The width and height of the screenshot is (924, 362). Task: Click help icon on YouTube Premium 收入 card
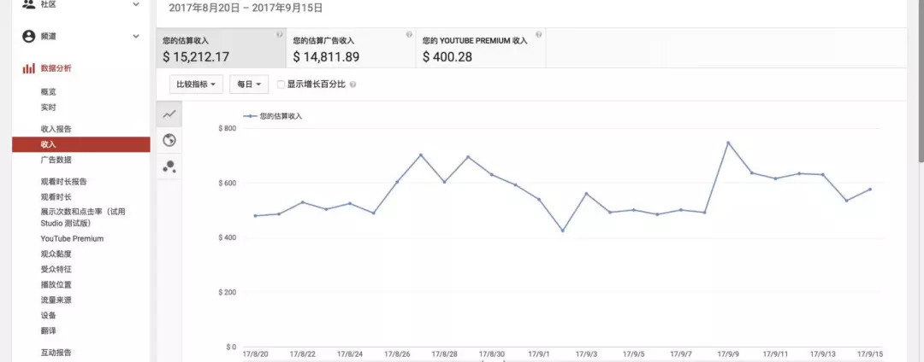pos(539,35)
